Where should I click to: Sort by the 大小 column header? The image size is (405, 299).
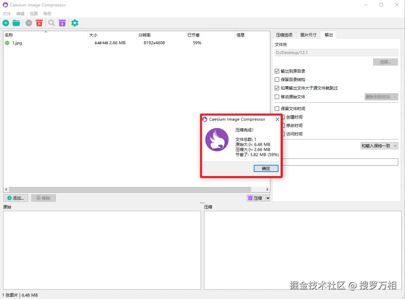pyautogui.click(x=112, y=35)
